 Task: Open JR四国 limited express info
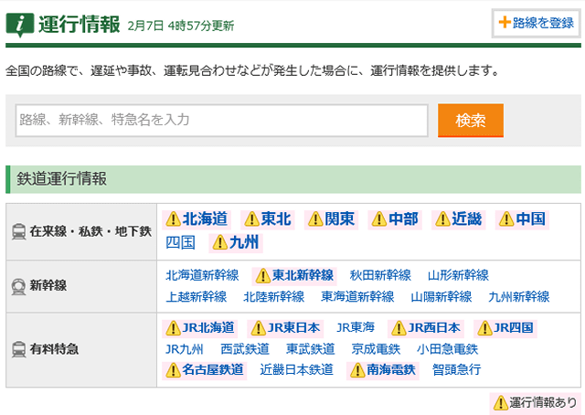pyautogui.click(x=514, y=328)
